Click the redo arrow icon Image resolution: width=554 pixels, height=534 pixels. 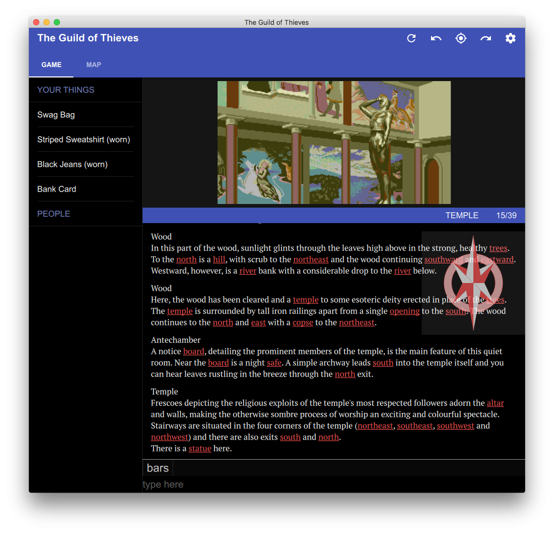pos(486,38)
